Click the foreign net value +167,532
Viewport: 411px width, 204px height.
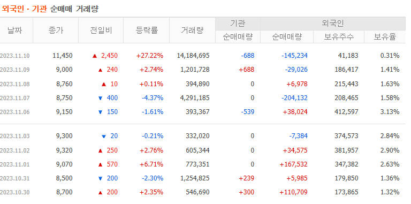point(294,164)
